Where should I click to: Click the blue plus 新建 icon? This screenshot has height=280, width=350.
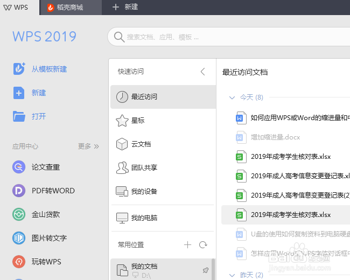[x=19, y=93]
